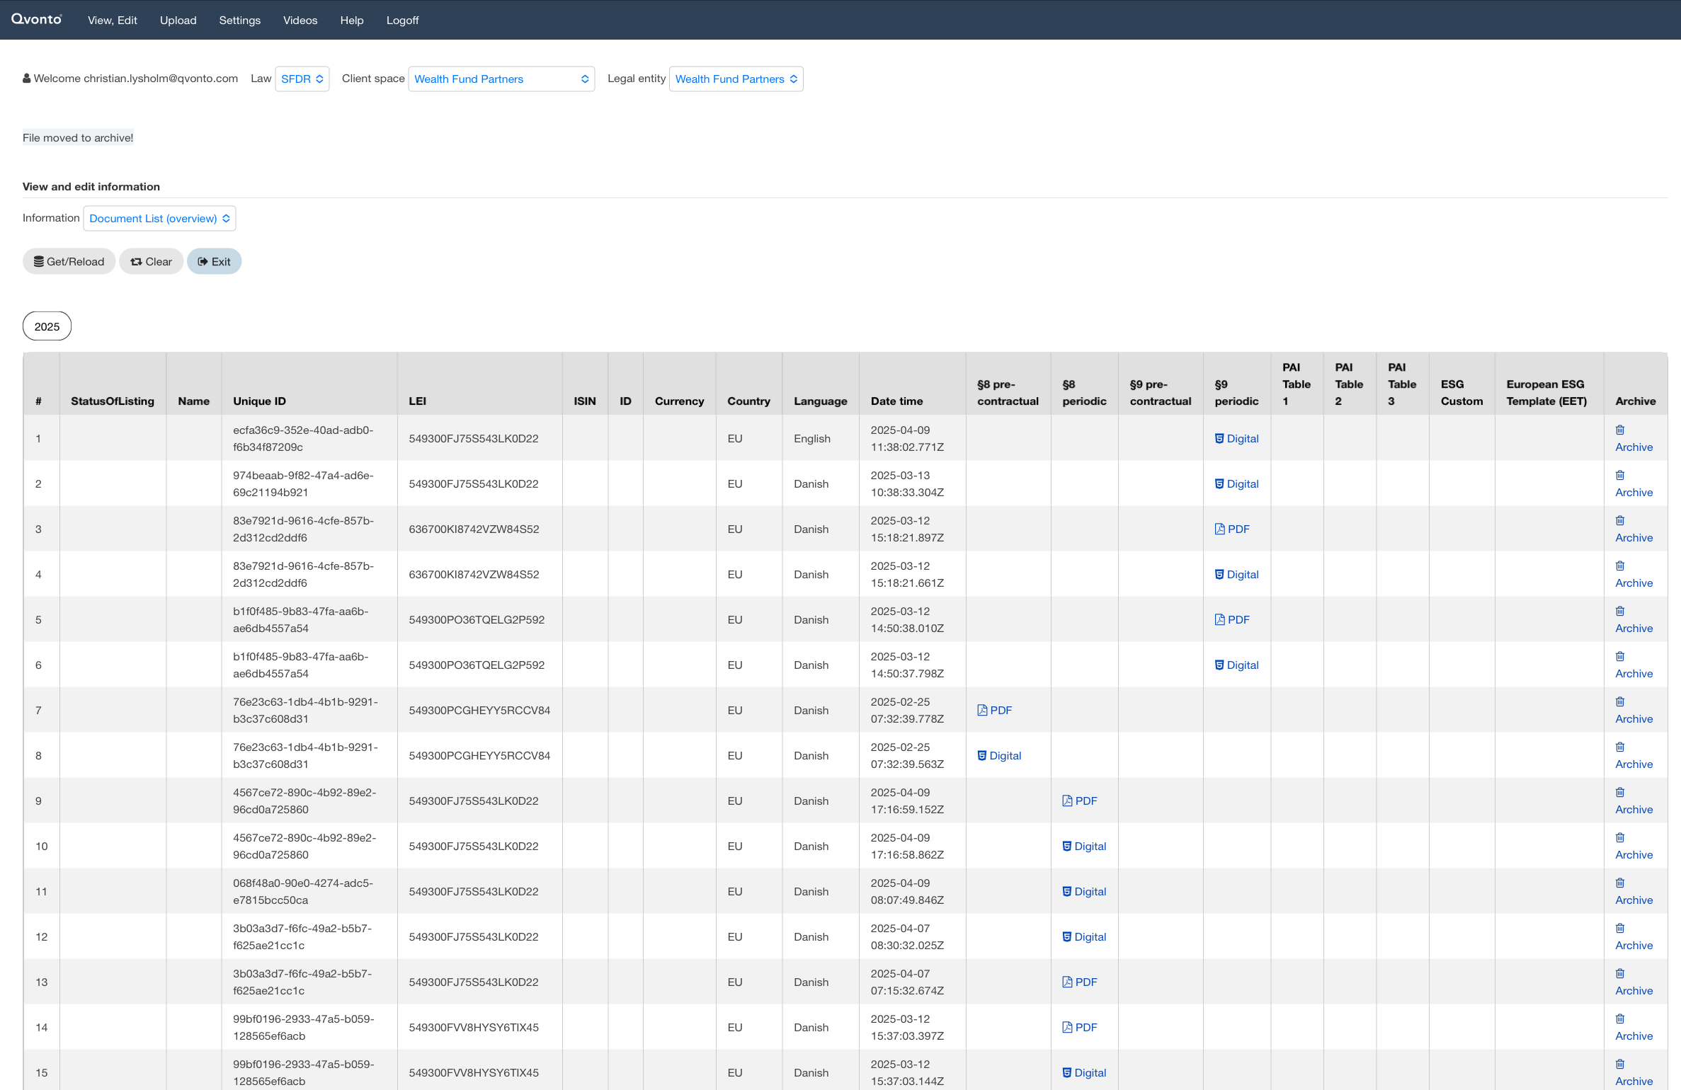This screenshot has height=1090, width=1681.
Task: Open the Legal entity dropdown
Action: (x=736, y=79)
